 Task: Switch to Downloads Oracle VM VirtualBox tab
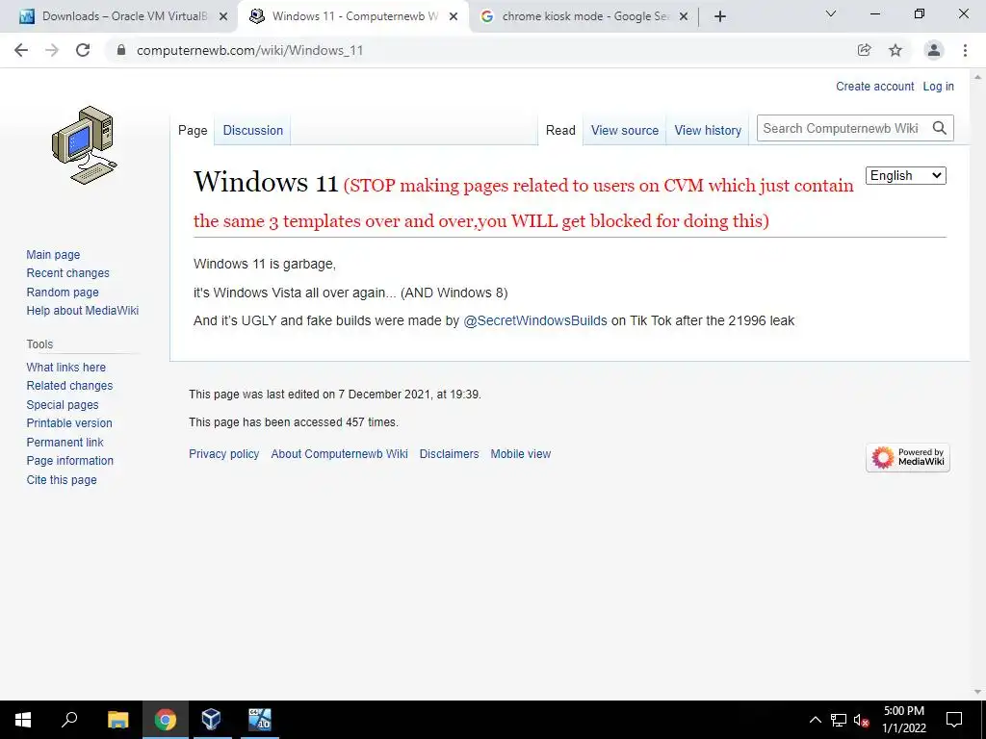119,16
